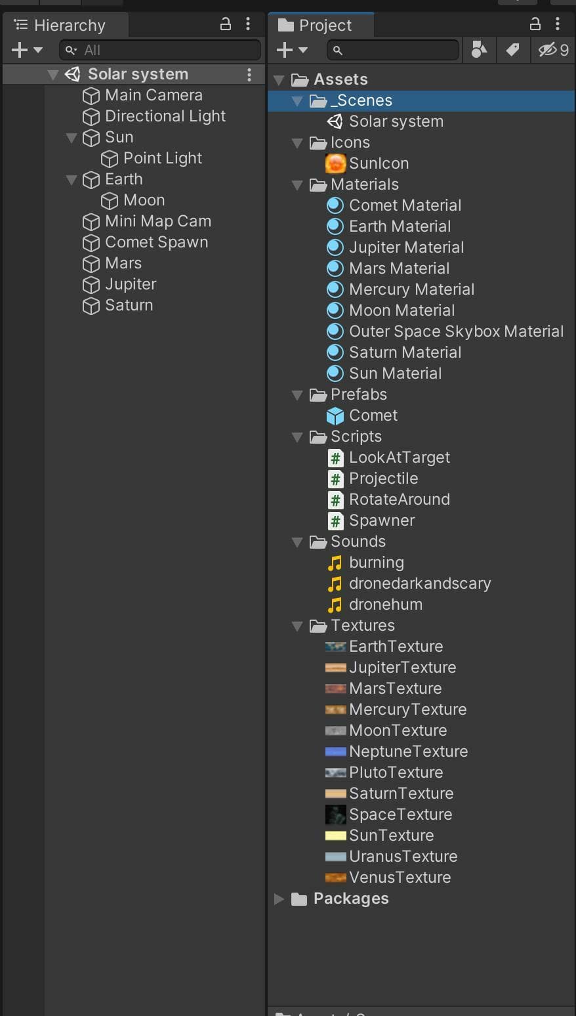Select Comet Spawn in Hierarchy
The height and width of the screenshot is (1016, 576).
click(156, 242)
